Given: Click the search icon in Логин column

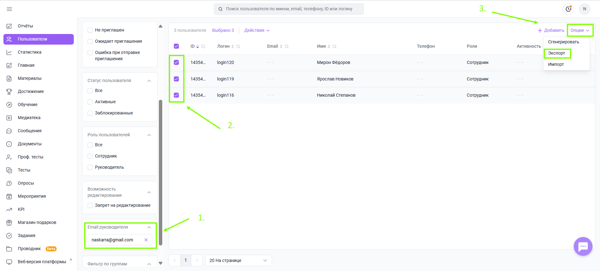Looking at the screenshot, I should click(238, 46).
